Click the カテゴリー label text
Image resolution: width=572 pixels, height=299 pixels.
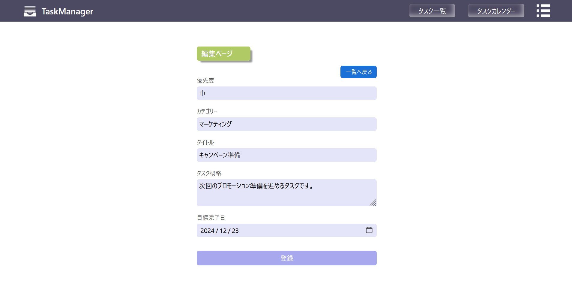(207, 111)
